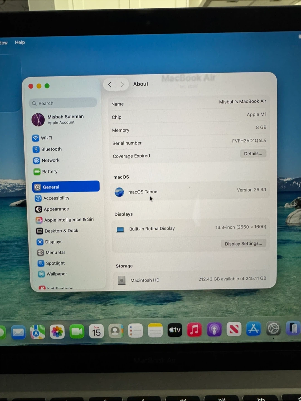Select Appearance in the sidebar
Image resolution: width=301 pixels, height=401 pixels.
pos(56,209)
